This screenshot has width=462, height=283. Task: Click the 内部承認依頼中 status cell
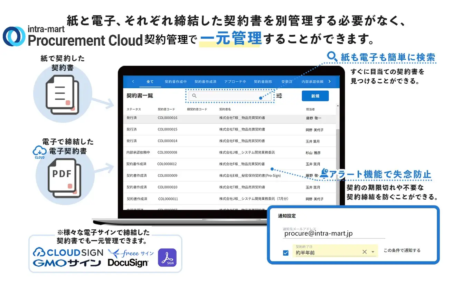coord(138,152)
